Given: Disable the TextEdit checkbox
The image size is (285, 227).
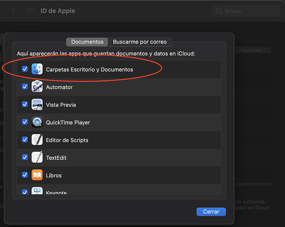Looking at the screenshot, I should click(25, 157).
